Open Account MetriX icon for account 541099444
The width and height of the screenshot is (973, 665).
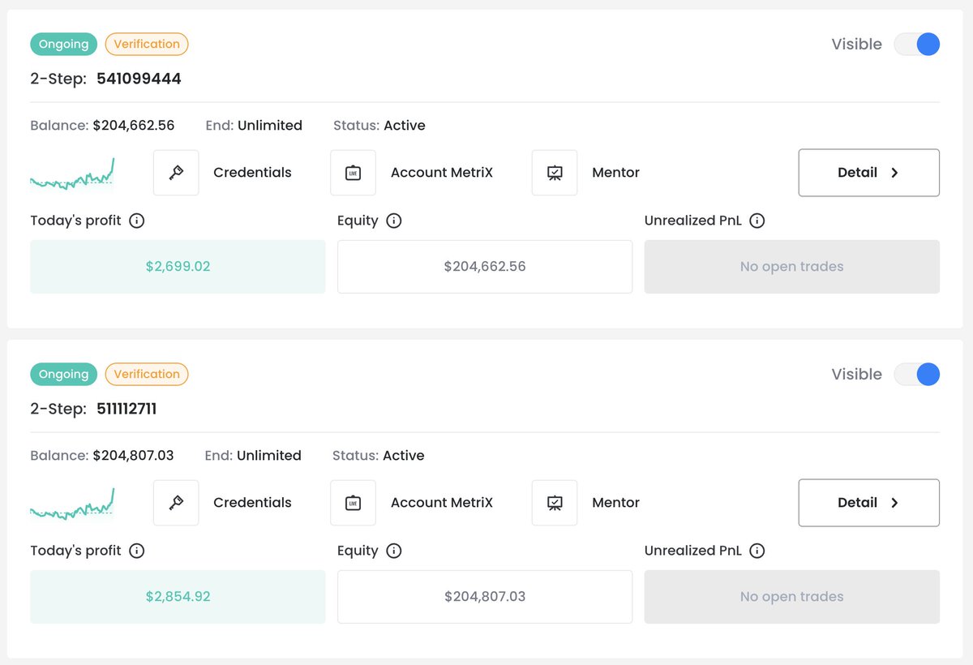point(353,173)
